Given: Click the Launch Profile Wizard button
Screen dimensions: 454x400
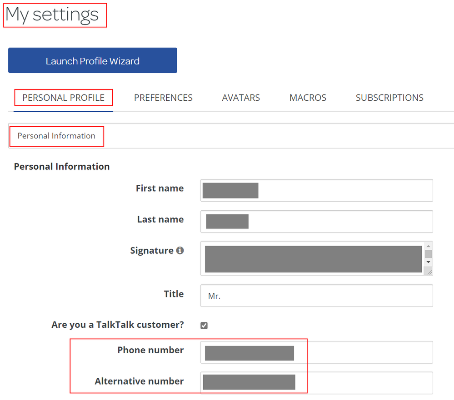Looking at the screenshot, I should 92,61.
